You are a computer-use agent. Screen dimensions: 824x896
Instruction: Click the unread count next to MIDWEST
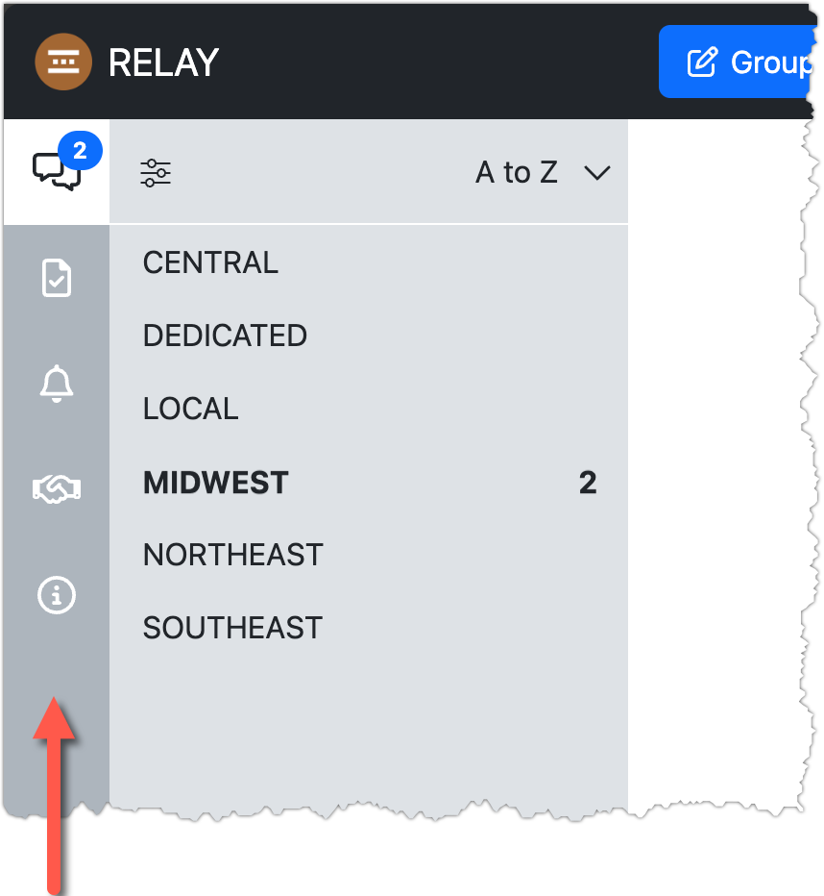[588, 482]
